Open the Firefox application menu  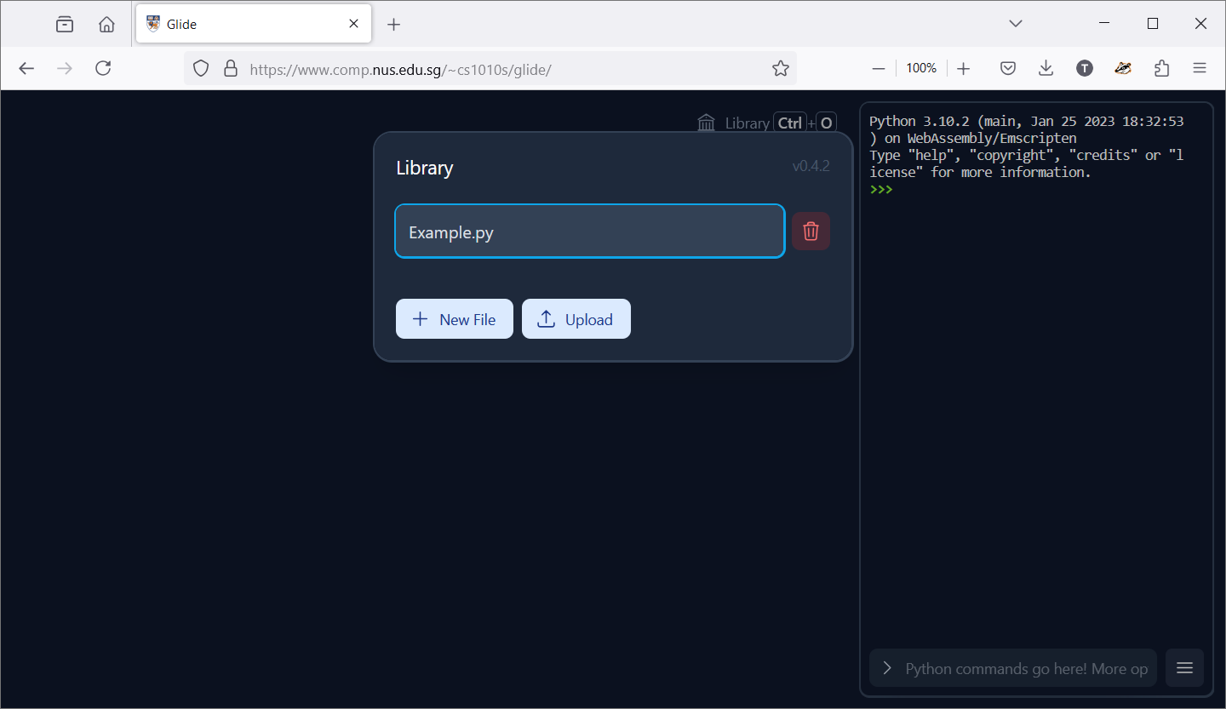point(1200,69)
